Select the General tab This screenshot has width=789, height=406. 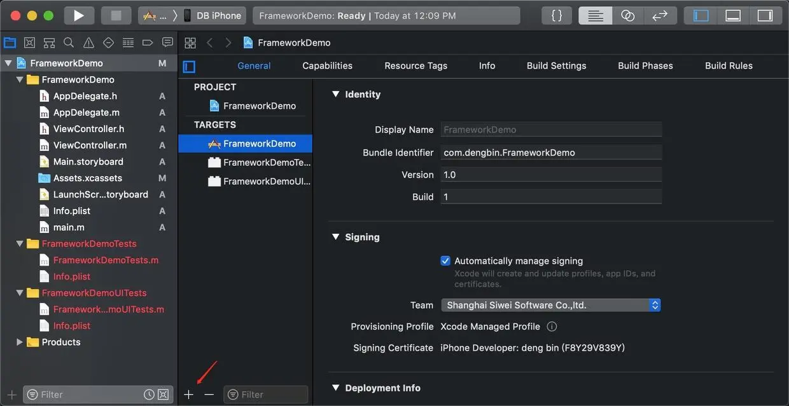[x=254, y=65]
